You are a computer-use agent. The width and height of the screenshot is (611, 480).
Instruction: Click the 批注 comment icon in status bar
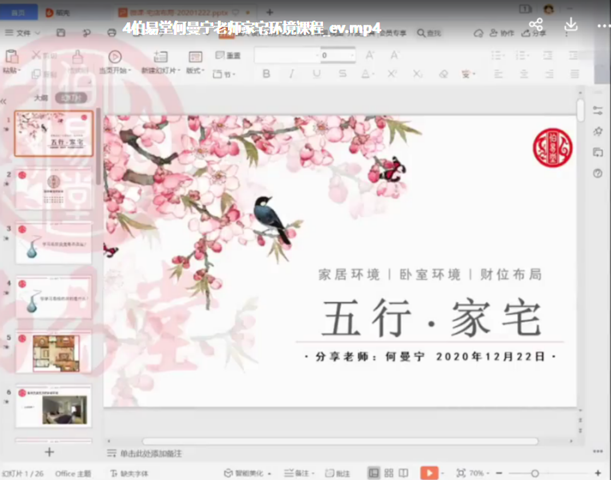click(x=340, y=473)
